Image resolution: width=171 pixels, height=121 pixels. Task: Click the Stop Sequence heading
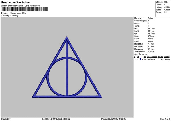coord(141,54)
